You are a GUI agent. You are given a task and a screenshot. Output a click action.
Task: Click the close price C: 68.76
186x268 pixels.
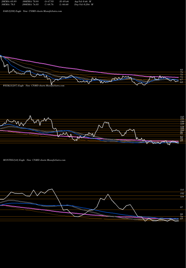pos(49,4)
